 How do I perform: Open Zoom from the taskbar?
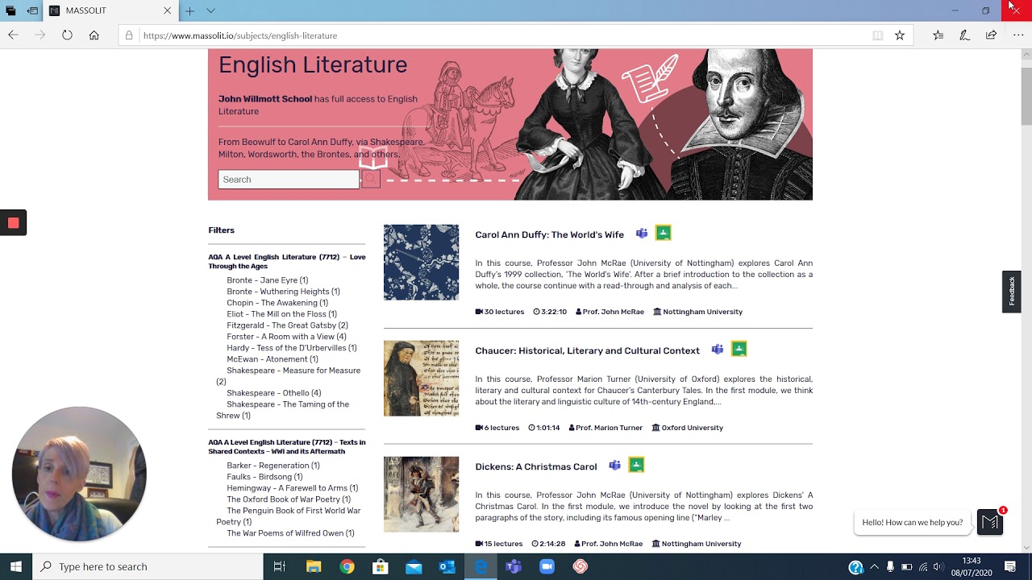547,566
